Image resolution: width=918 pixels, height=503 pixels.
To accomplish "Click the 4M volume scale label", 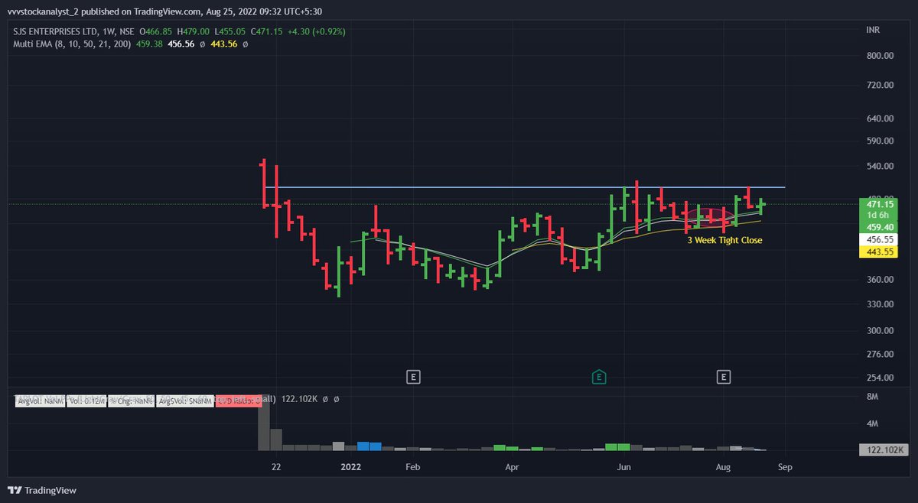I will point(874,423).
